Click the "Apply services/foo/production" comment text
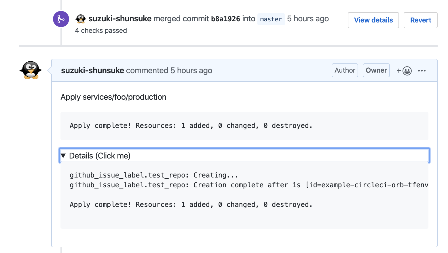The height and width of the screenshot is (253, 448). (113, 97)
